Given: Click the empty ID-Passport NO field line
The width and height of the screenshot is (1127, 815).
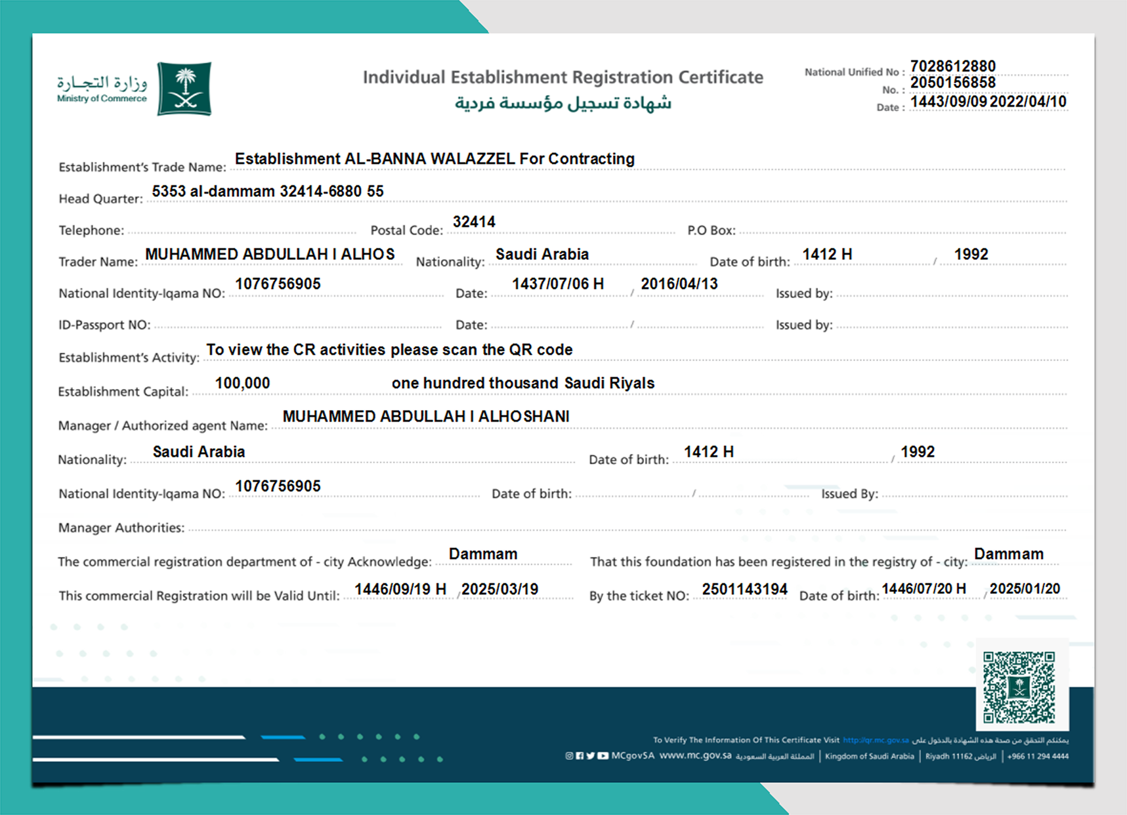Looking at the screenshot, I should pos(298,326).
